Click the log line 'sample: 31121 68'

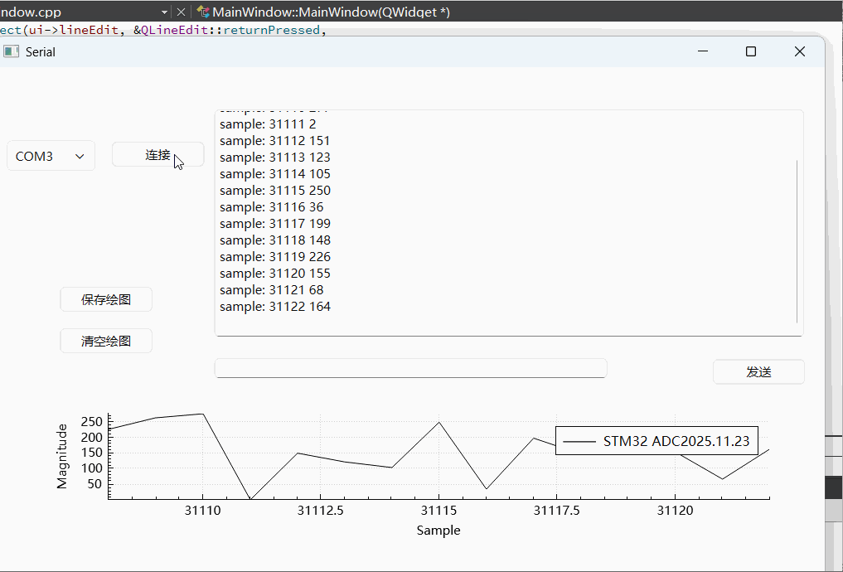[x=272, y=290]
